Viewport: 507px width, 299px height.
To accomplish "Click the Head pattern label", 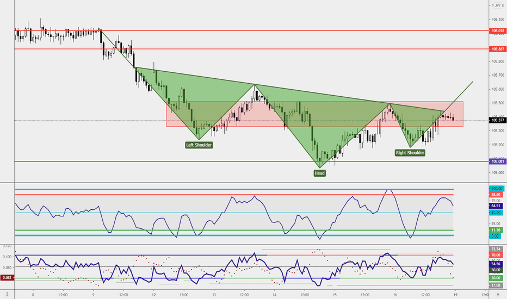I will 319,173.
